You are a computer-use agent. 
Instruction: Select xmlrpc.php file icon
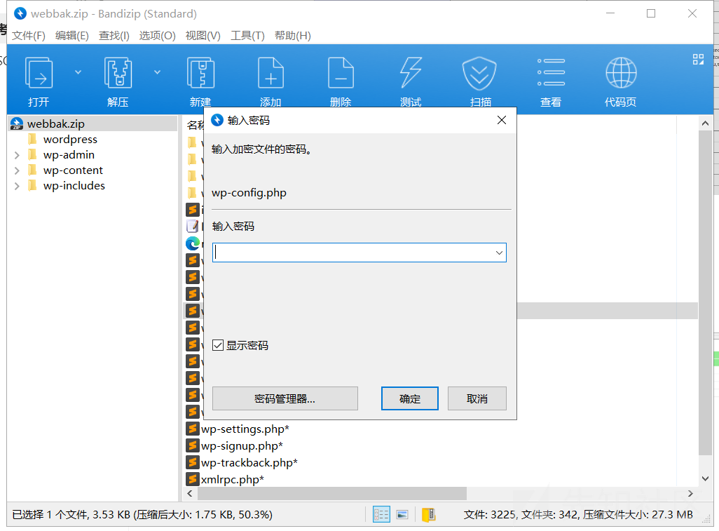193,479
